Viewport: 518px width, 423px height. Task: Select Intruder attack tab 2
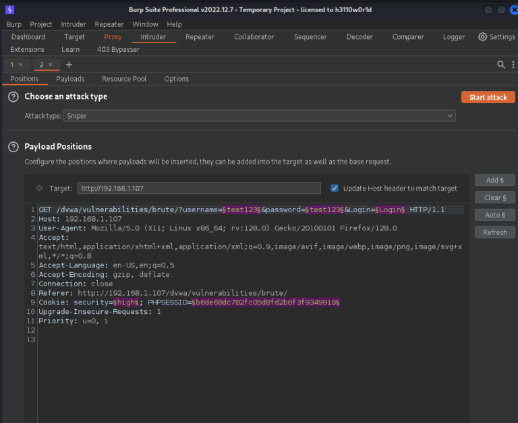(42, 65)
